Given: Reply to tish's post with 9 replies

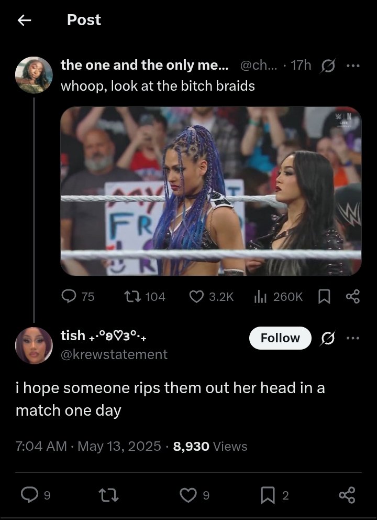Looking at the screenshot, I should (36, 495).
